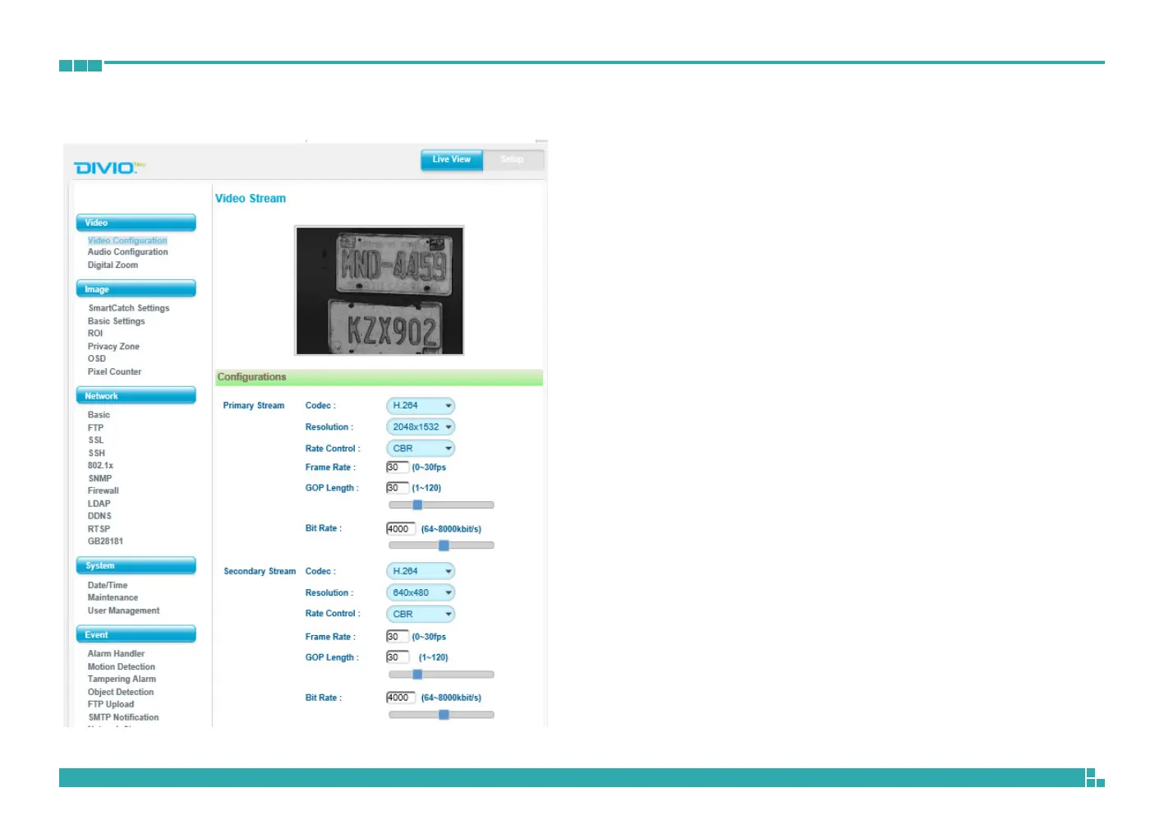The width and height of the screenshot is (1164, 820).
Task: Open Motion Detection settings
Action: click(121, 667)
